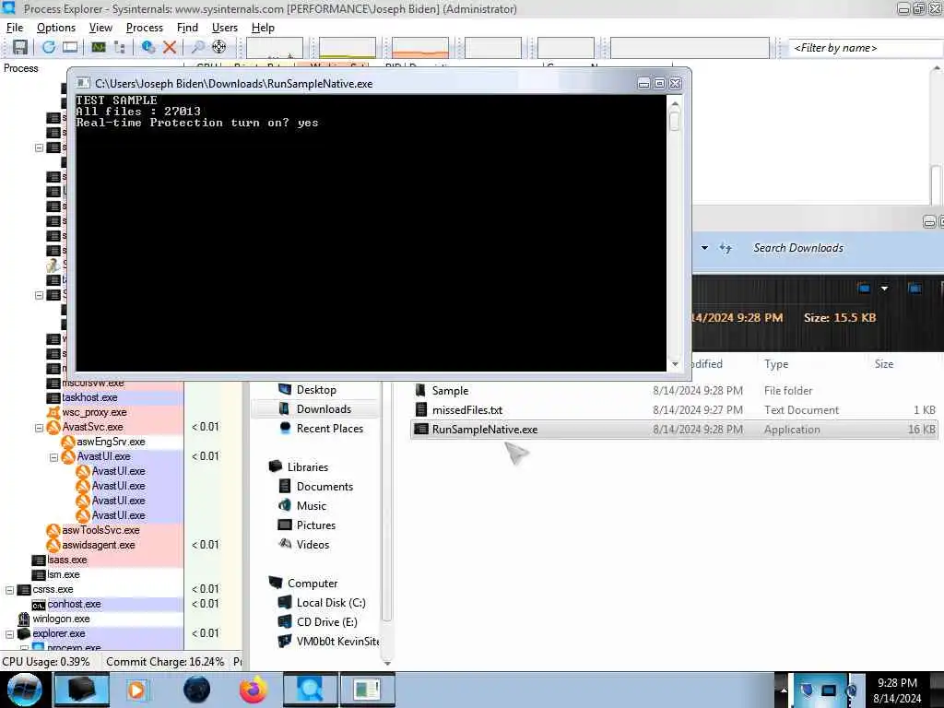This screenshot has width=944, height=708.
Task: Open the Music library
Action: click(x=312, y=505)
